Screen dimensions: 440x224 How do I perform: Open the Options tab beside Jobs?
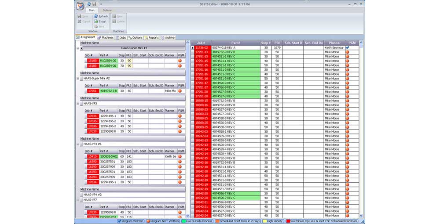point(136,37)
